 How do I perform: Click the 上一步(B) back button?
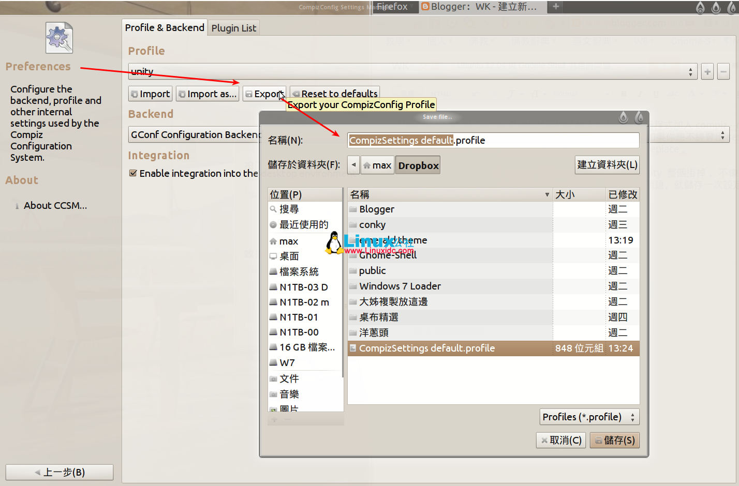click(60, 472)
